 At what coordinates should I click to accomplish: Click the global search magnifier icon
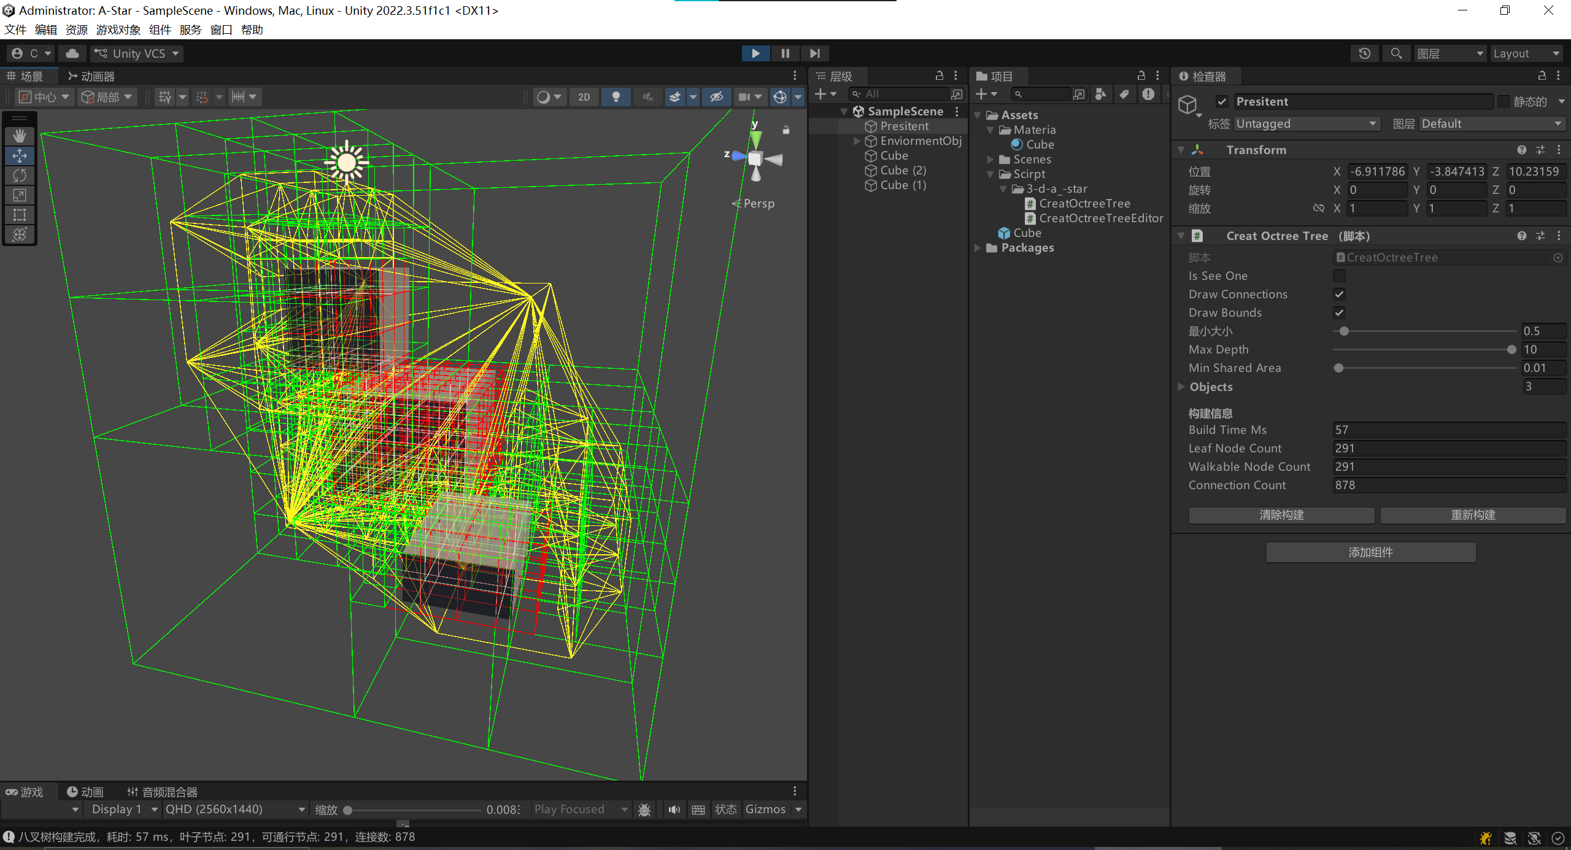[x=1396, y=53]
